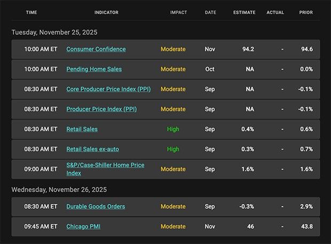The width and height of the screenshot is (331, 244).
Task: Click the Chicago PMI link
Action: (83, 226)
